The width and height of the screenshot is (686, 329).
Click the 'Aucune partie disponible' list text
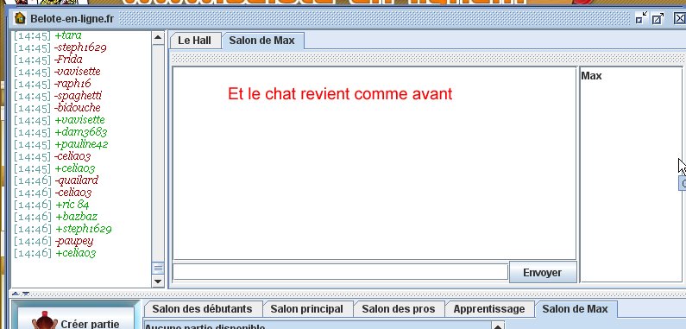pos(205,326)
